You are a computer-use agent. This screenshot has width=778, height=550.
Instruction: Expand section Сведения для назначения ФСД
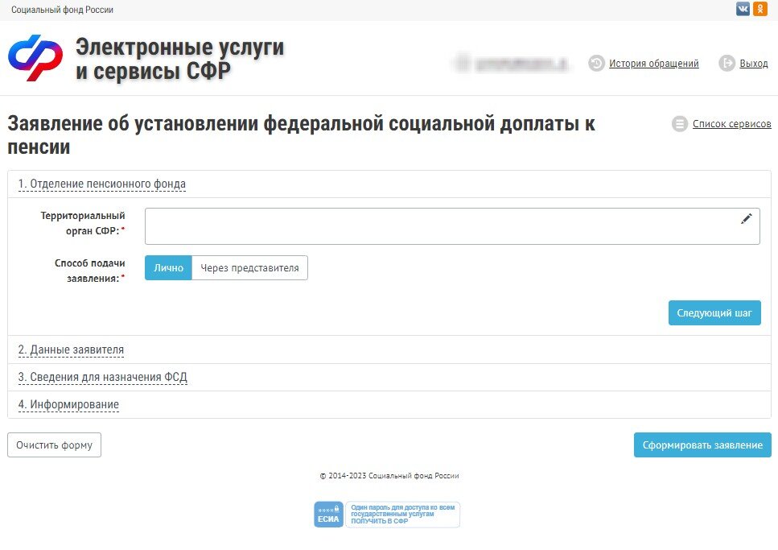point(102,377)
